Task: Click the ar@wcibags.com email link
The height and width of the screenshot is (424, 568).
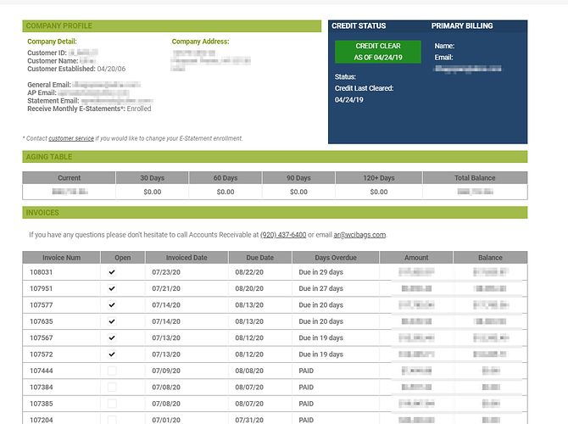Action: click(x=359, y=235)
